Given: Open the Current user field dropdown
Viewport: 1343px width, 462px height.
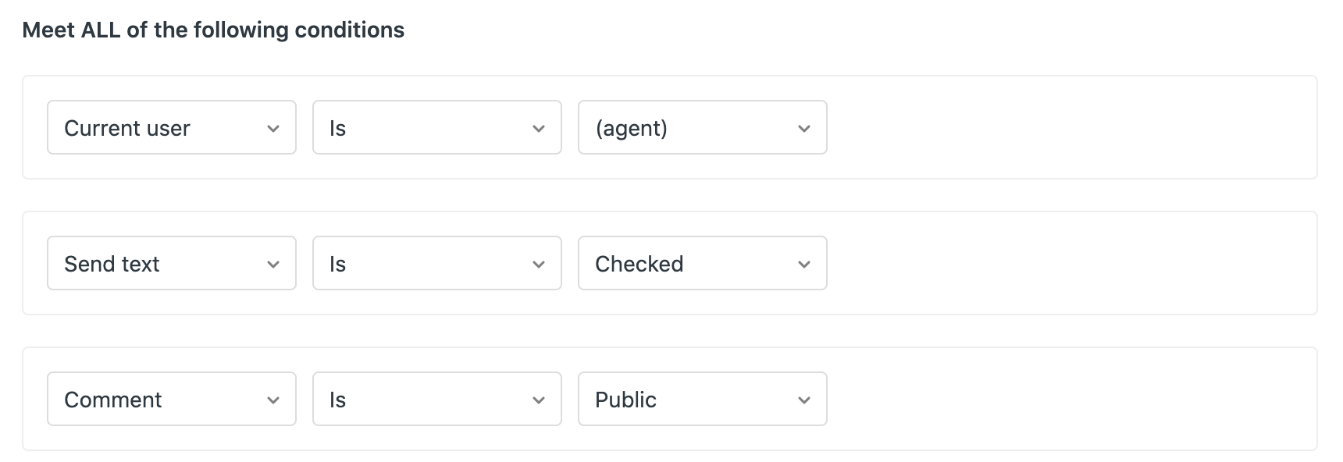Looking at the screenshot, I should [x=156, y=127].
